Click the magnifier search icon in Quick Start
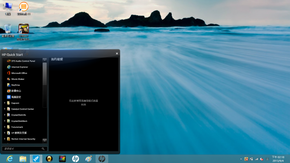The image size is (290, 163). click(43, 149)
